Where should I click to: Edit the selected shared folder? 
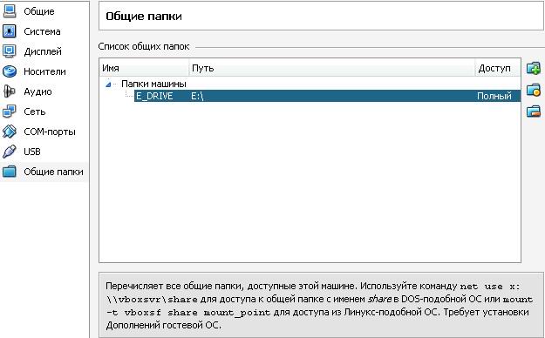[533, 91]
